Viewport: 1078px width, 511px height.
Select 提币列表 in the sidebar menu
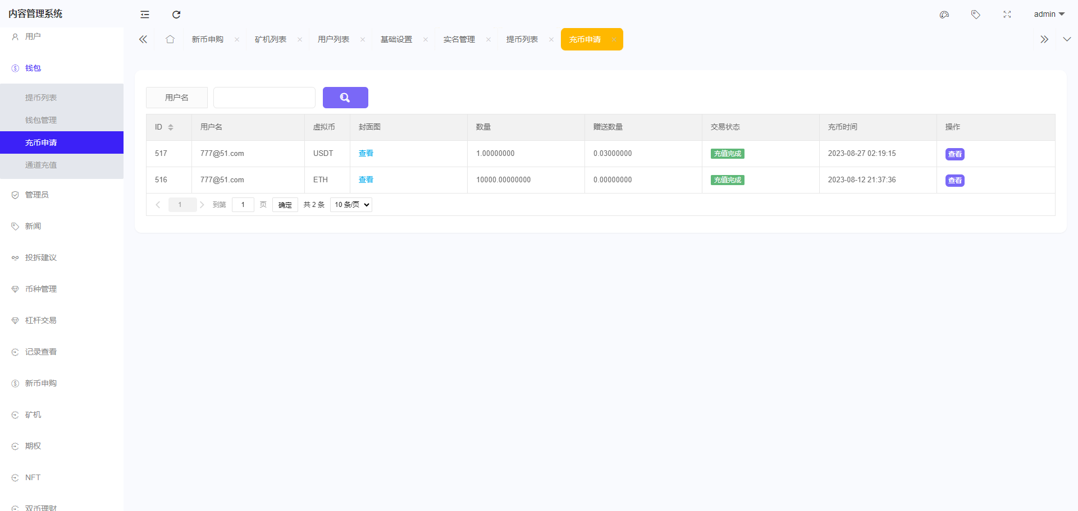[x=40, y=97]
